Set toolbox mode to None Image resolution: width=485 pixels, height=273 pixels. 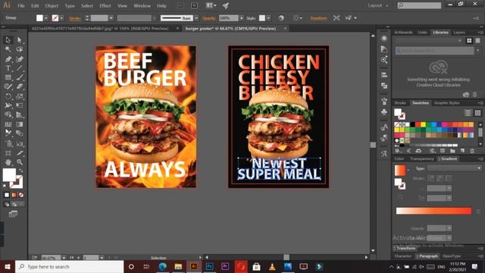(x=21, y=195)
